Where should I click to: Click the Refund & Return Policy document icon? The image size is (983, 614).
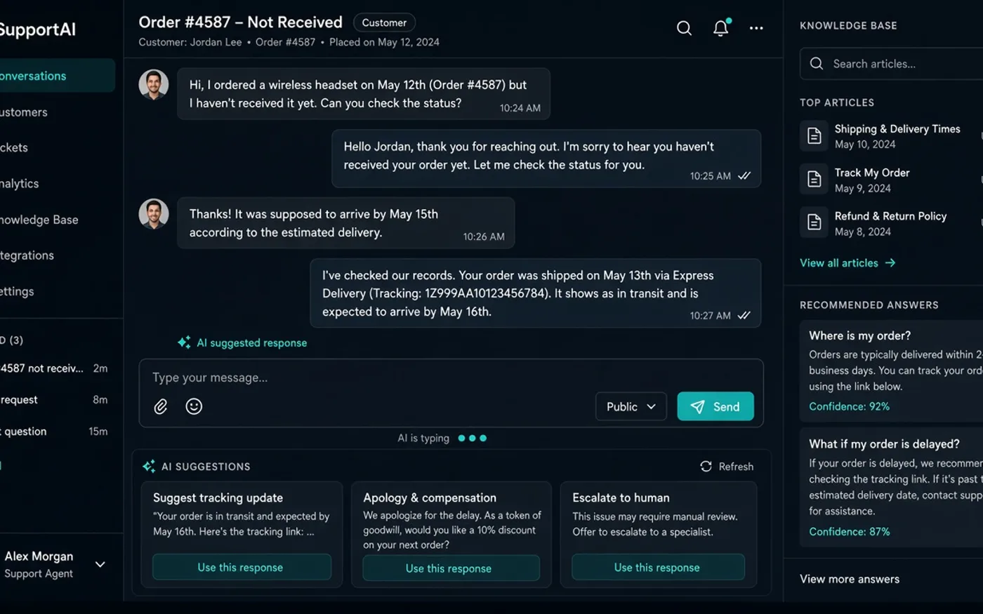814,223
